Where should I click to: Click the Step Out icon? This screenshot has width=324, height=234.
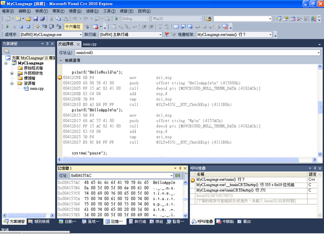(x=59, y=27)
